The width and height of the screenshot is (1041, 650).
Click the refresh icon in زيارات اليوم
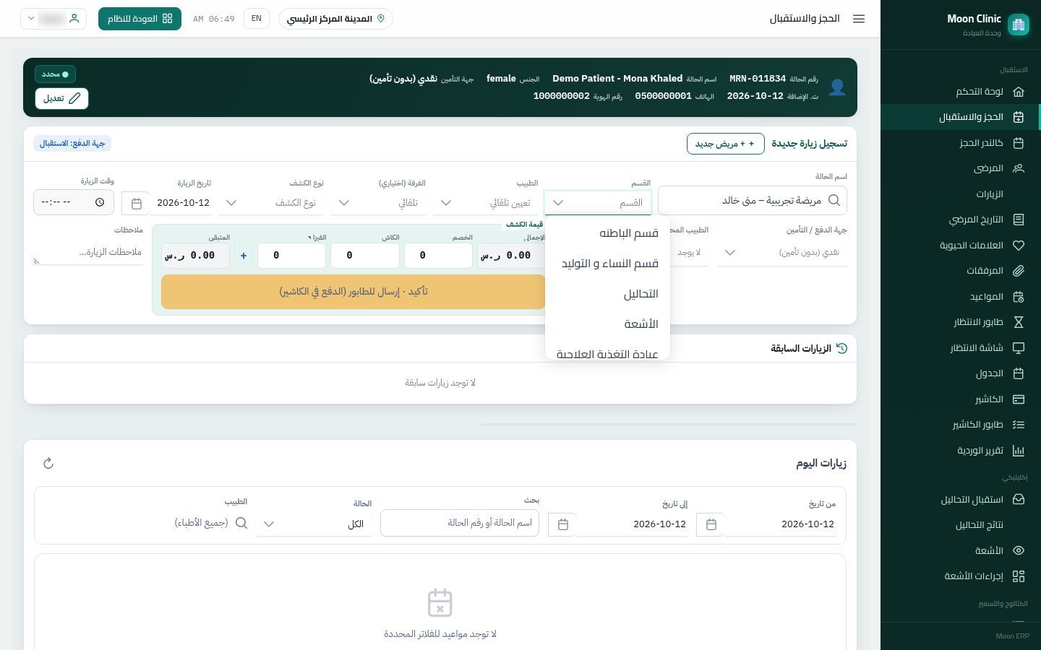point(48,463)
